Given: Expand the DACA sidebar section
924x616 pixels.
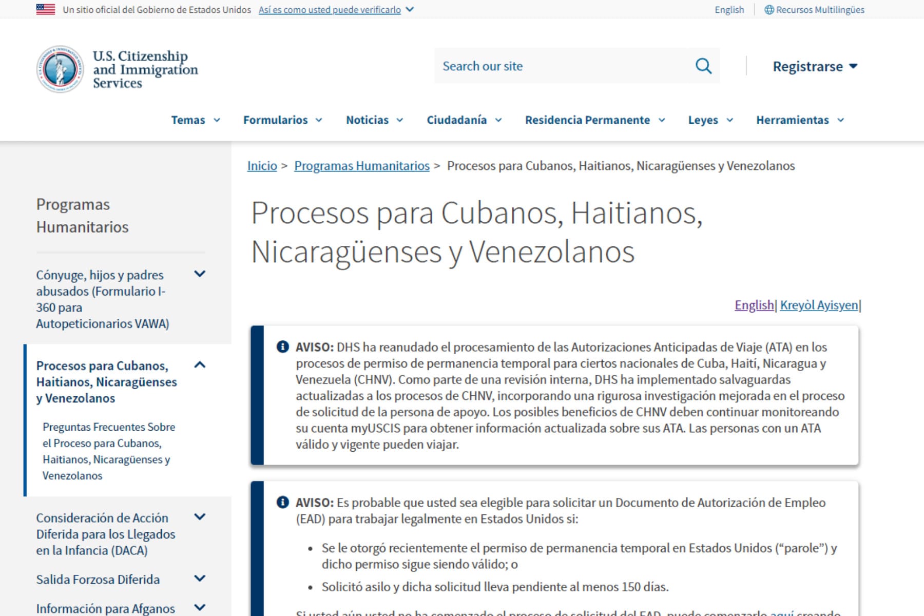Looking at the screenshot, I should [x=200, y=518].
